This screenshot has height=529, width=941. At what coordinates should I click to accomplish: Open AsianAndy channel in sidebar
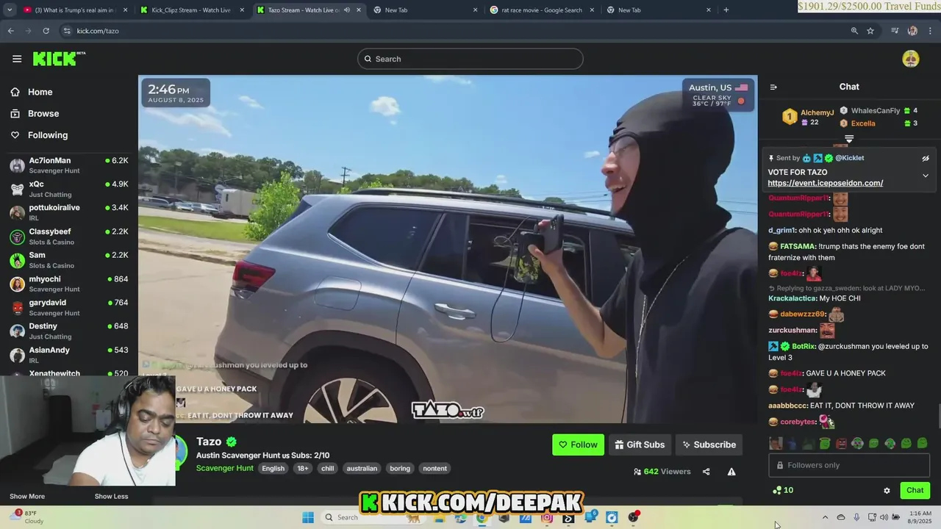[x=69, y=355]
